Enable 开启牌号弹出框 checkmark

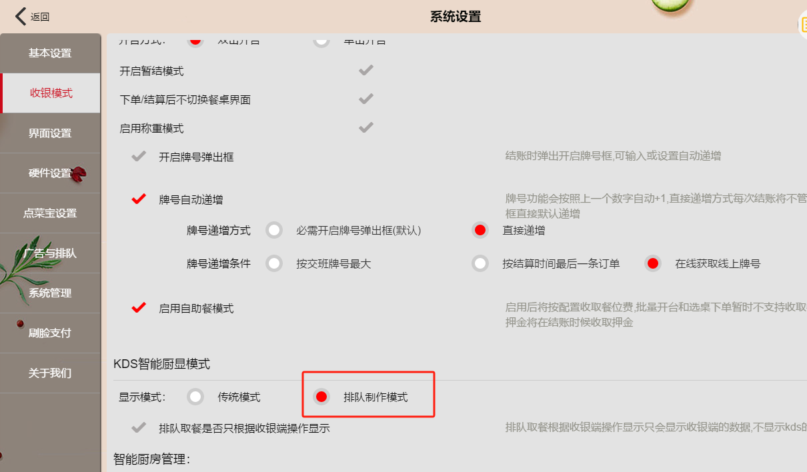point(139,156)
